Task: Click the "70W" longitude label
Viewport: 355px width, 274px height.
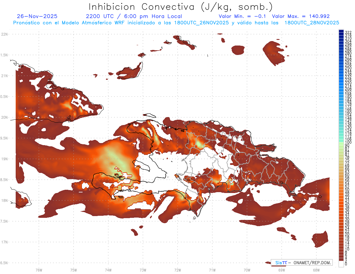Action: (247, 270)
